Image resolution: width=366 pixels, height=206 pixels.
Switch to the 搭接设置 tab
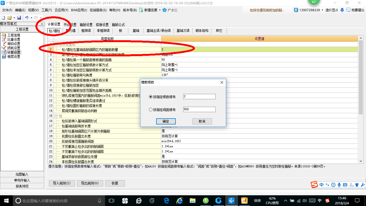102,25
